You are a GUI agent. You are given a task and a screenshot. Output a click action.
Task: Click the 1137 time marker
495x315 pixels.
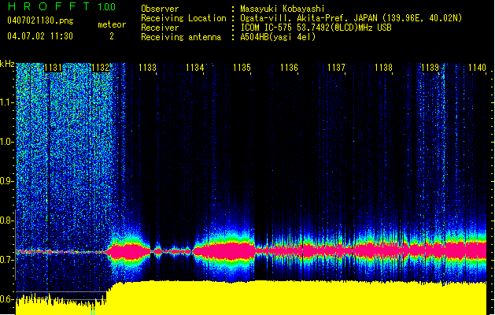tap(336, 68)
